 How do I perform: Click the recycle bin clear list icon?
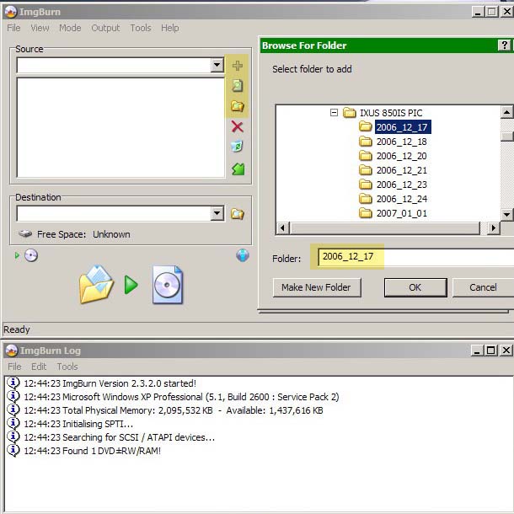(238, 147)
